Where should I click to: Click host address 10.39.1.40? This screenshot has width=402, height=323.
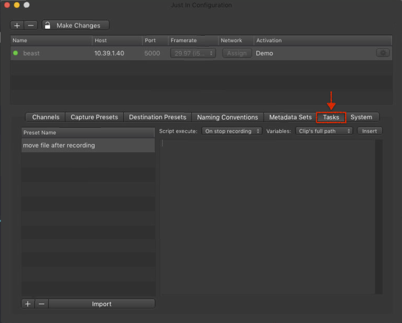click(x=109, y=54)
